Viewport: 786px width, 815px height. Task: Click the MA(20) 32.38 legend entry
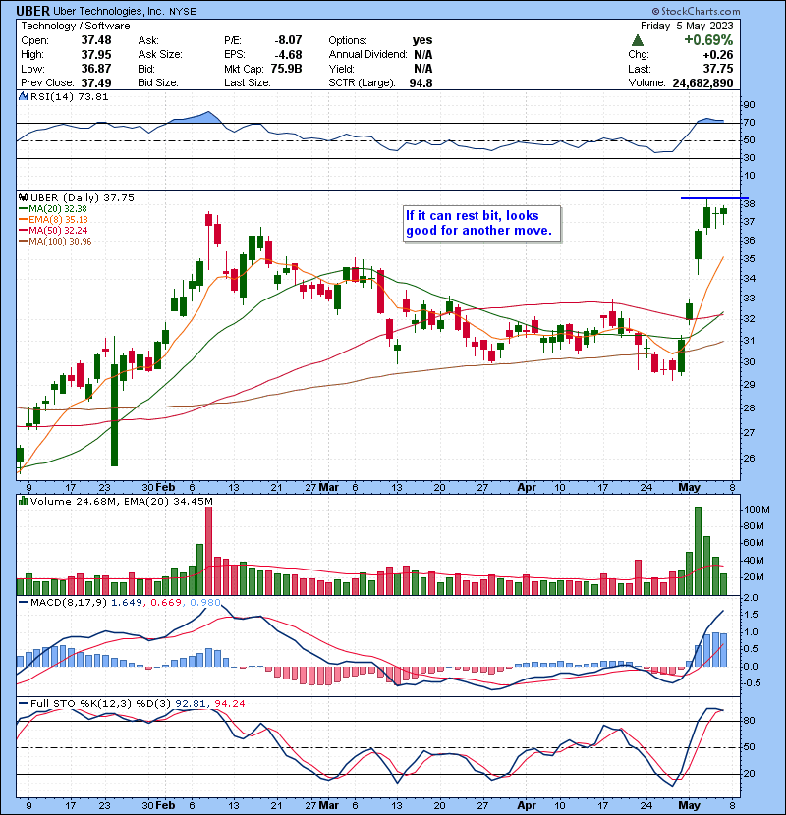click(52, 209)
